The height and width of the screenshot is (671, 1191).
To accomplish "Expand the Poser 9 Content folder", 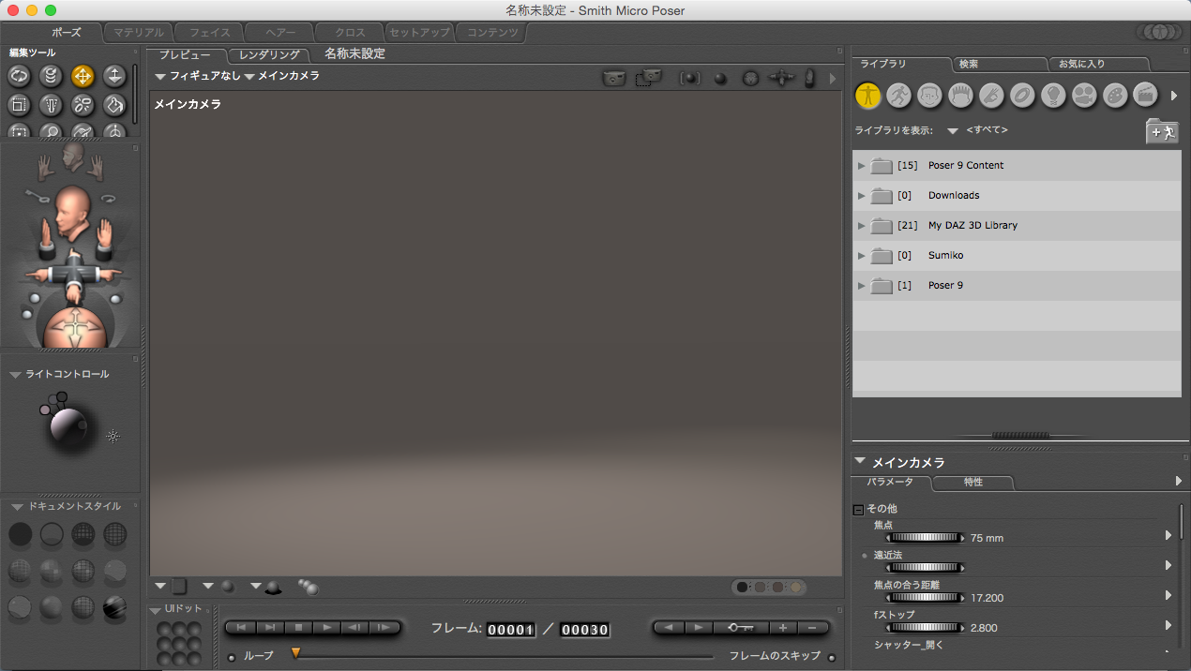I will click(862, 166).
